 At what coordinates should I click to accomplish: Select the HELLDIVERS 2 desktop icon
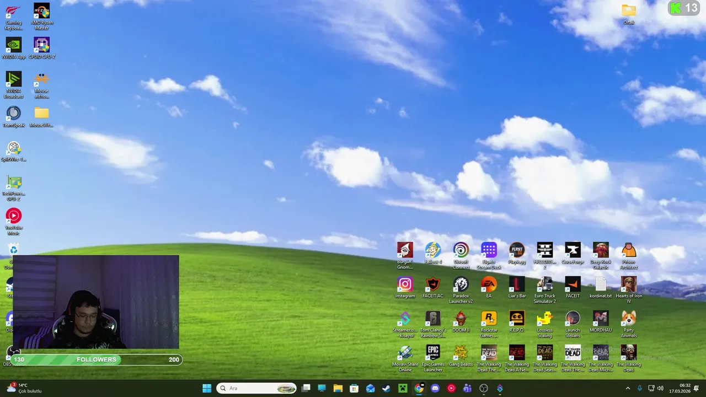pyautogui.click(x=544, y=256)
